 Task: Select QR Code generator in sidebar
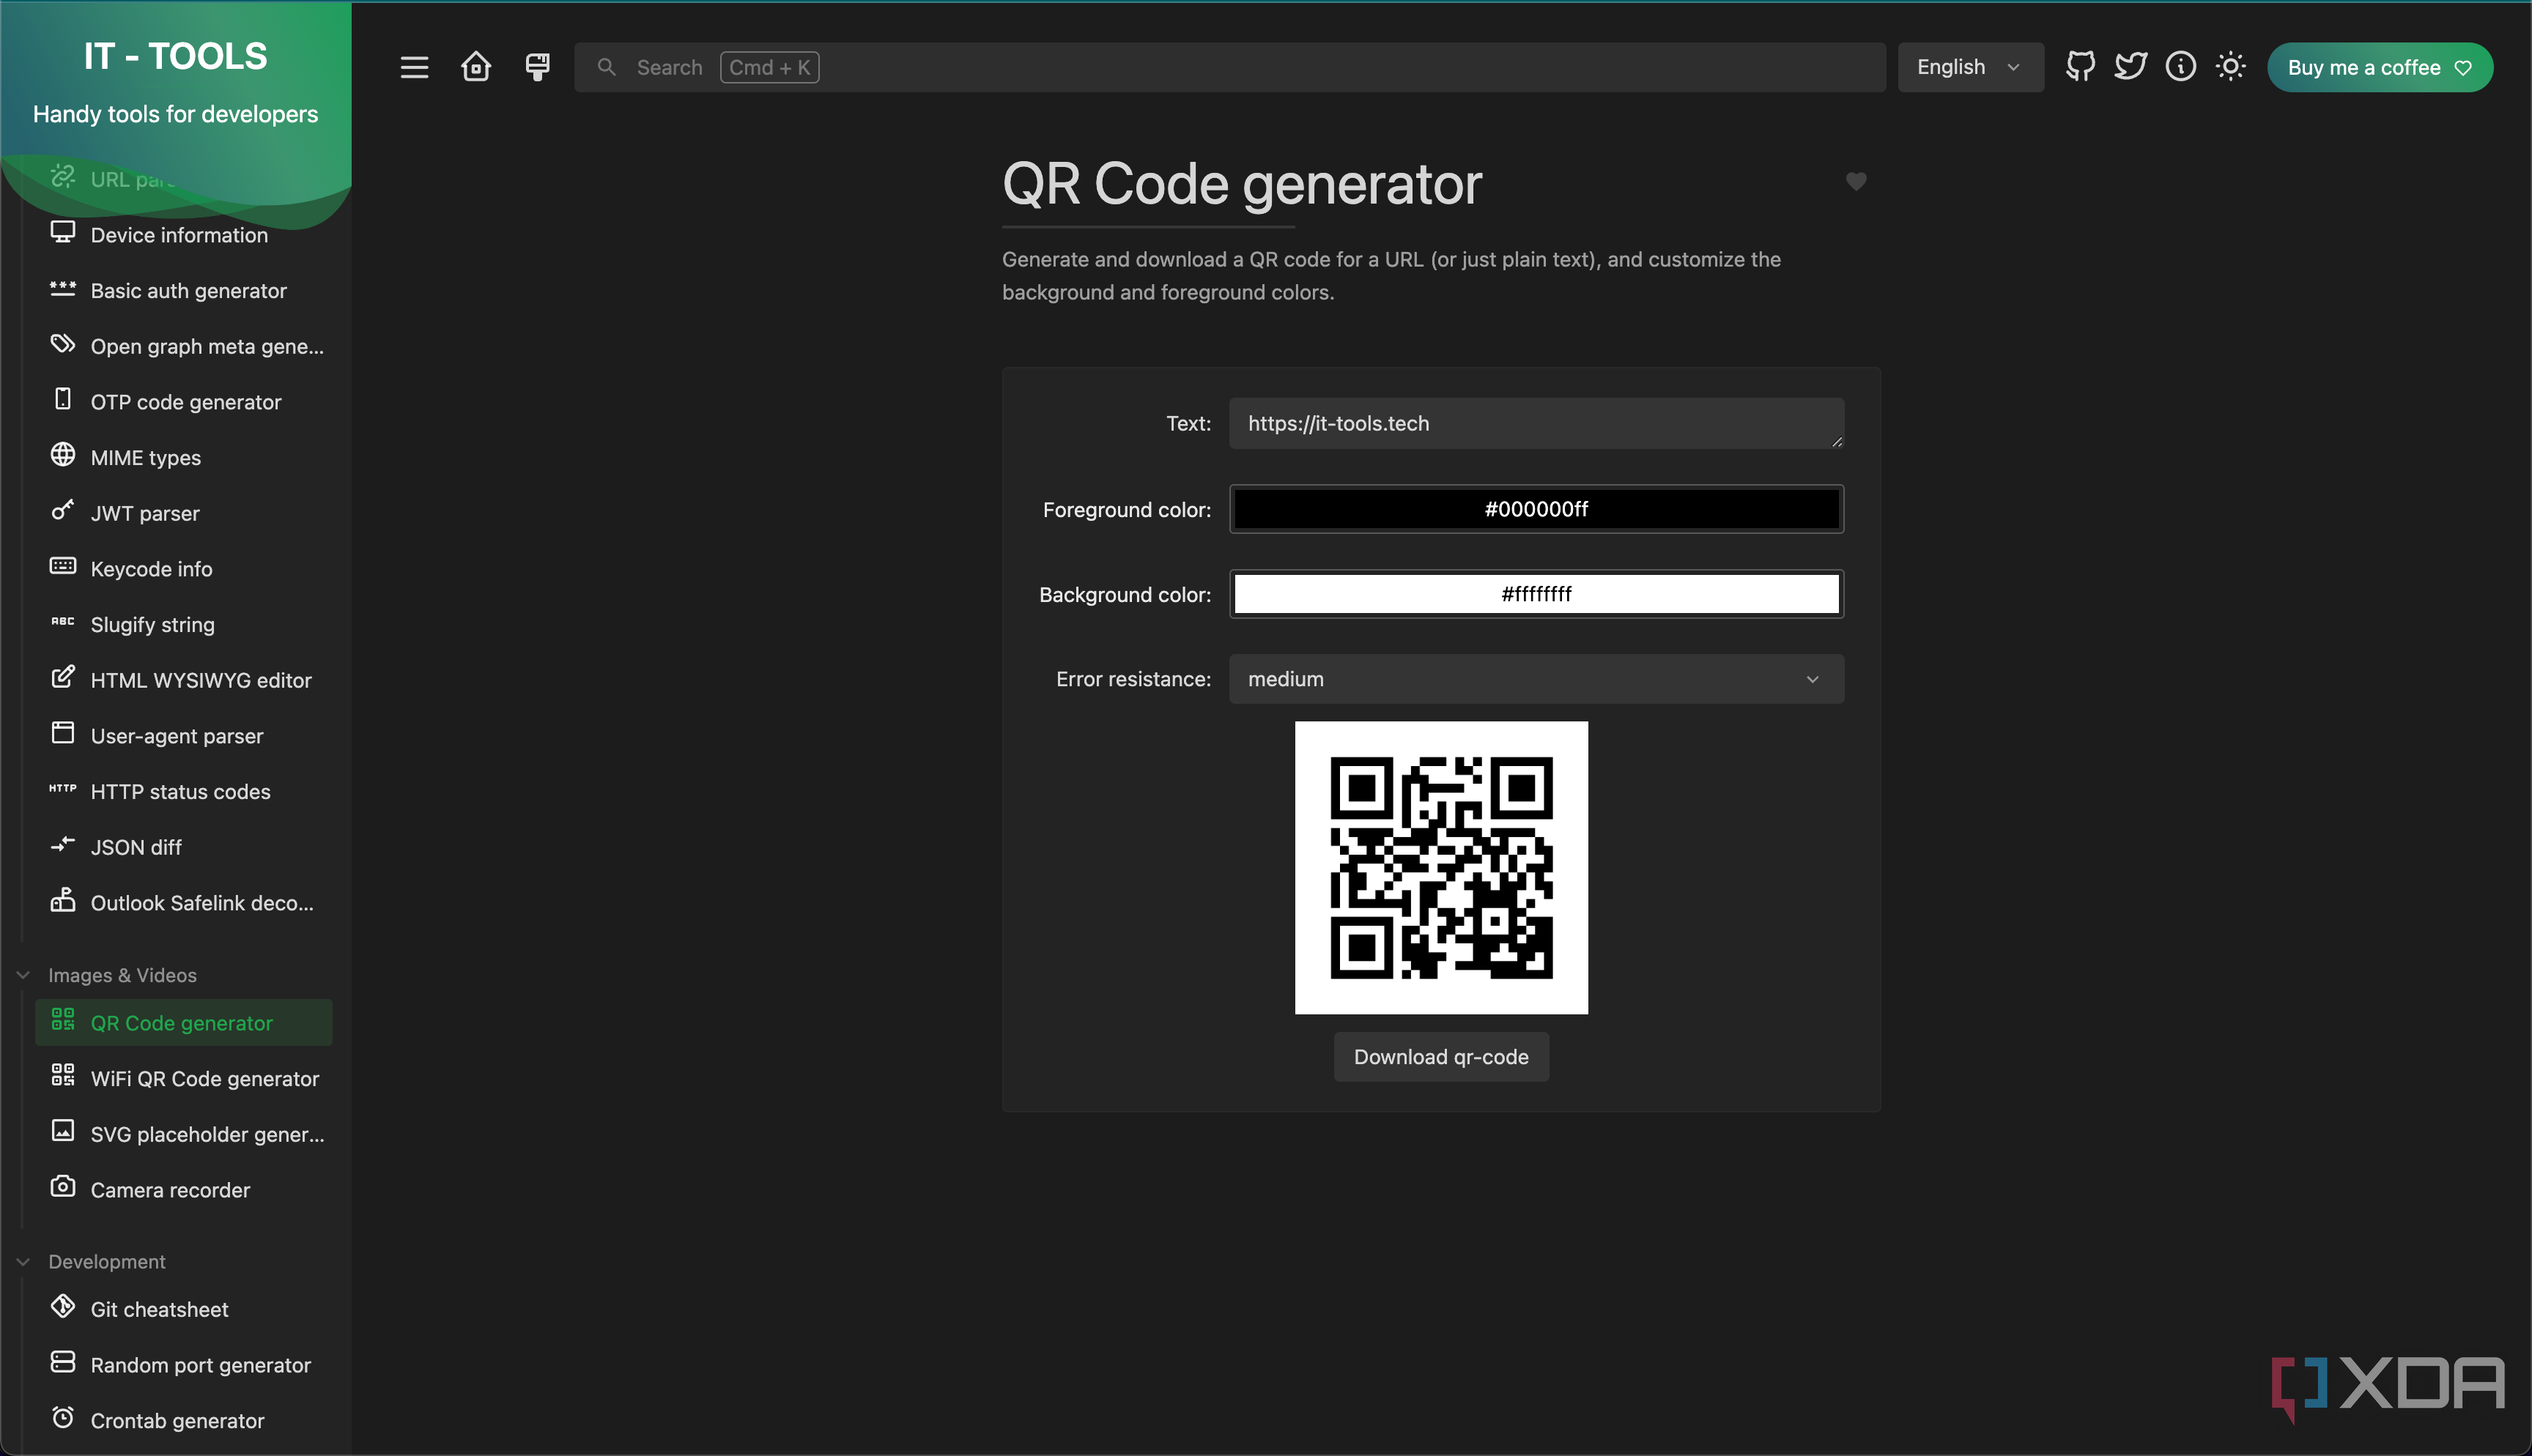coord(184,1023)
